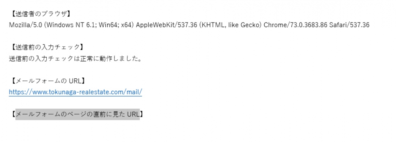Click the Chrome/73.0.3683.86 text
The image size is (396, 142).
(295, 25)
